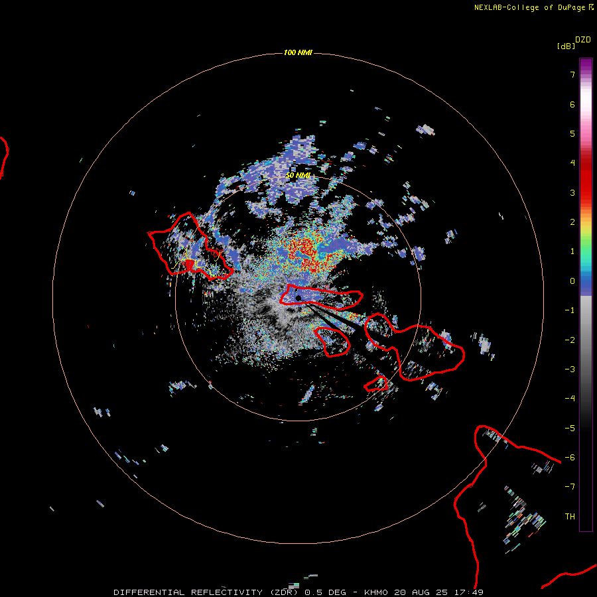Screen dimensions: 597x597
Task: Click the 7 value on color scale
Action: coord(572,74)
